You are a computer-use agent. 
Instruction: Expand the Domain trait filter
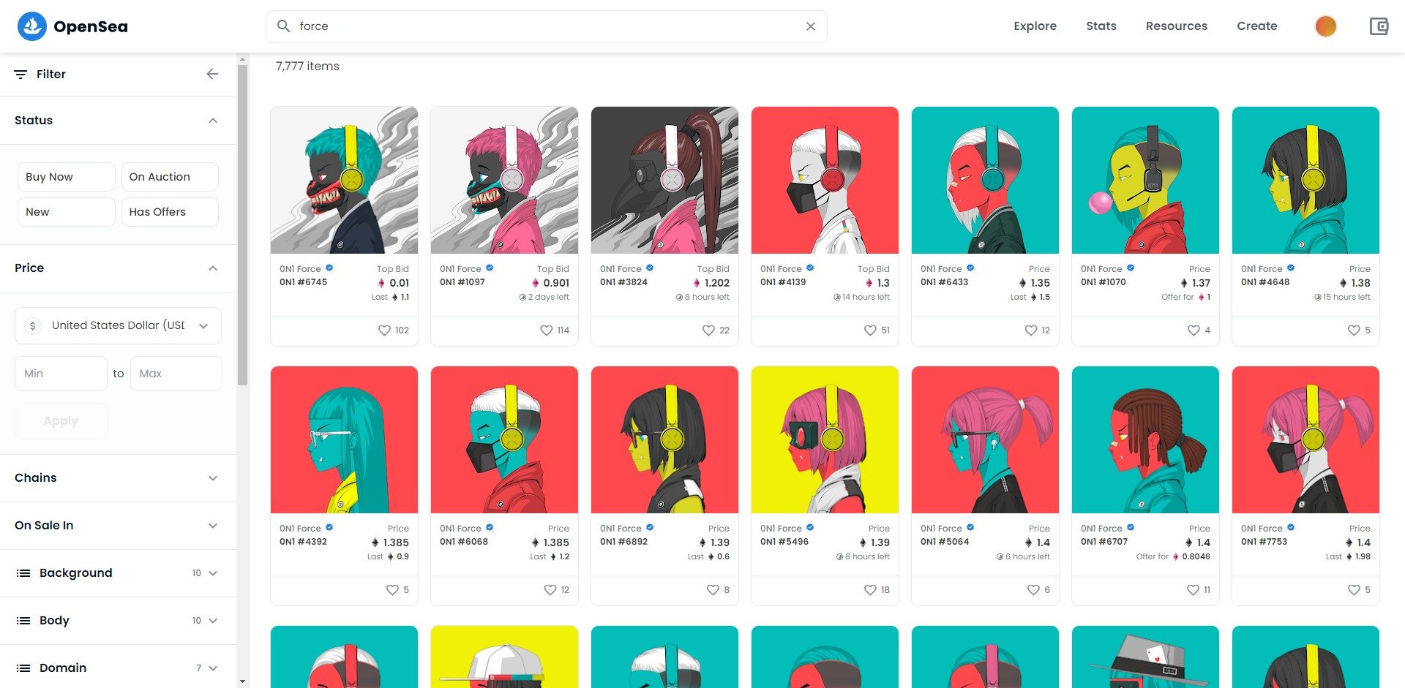click(x=118, y=668)
